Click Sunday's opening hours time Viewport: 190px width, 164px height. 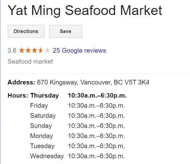[96, 126]
